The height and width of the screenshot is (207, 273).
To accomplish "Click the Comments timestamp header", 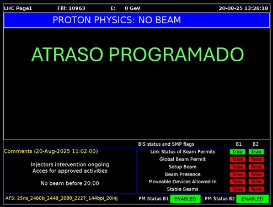I will [51, 151].
